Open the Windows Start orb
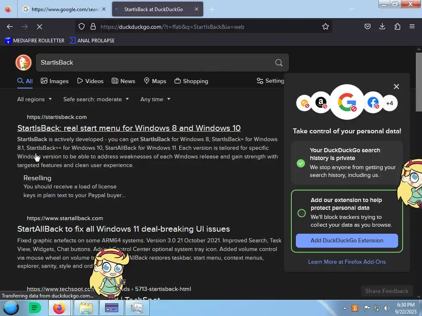Screen dimensions: 422x316 [11, 308]
